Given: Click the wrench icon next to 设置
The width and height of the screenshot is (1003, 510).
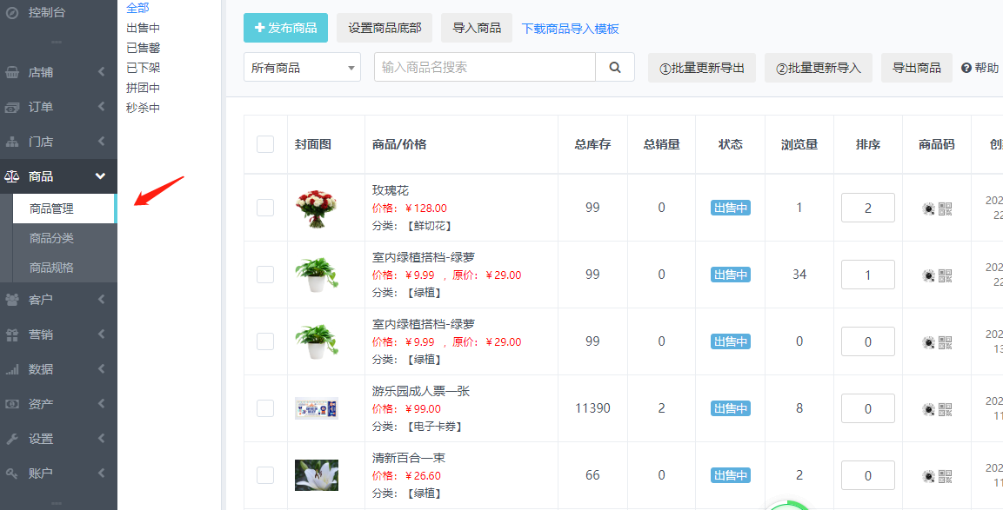Looking at the screenshot, I should pyautogui.click(x=11, y=439).
